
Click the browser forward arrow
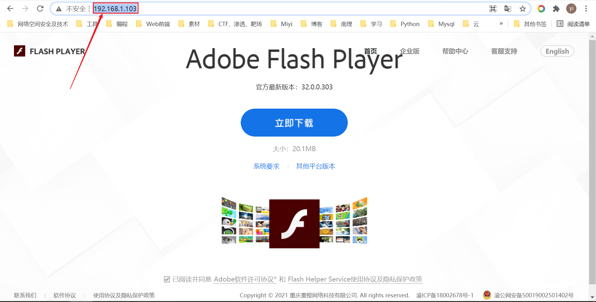25,9
